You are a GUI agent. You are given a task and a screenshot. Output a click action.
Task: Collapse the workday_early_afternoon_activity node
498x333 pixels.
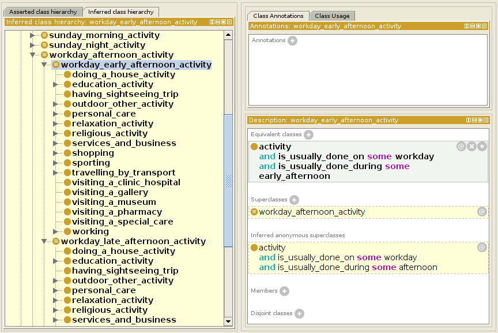click(44, 65)
